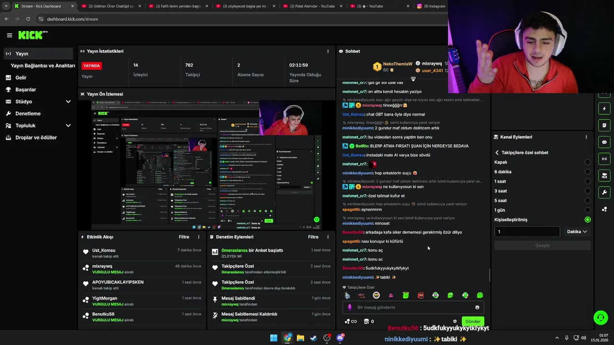Viewport: 614px width, 345px height.
Task: Click the refresh icon in browser toolbar
Action: click(x=28, y=19)
